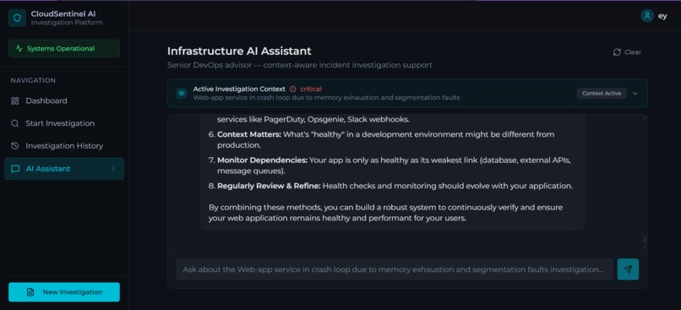
Task: Click the crash loop context description text
Action: coord(326,98)
